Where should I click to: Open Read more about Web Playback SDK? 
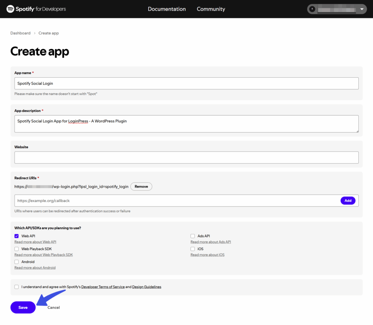(44, 255)
